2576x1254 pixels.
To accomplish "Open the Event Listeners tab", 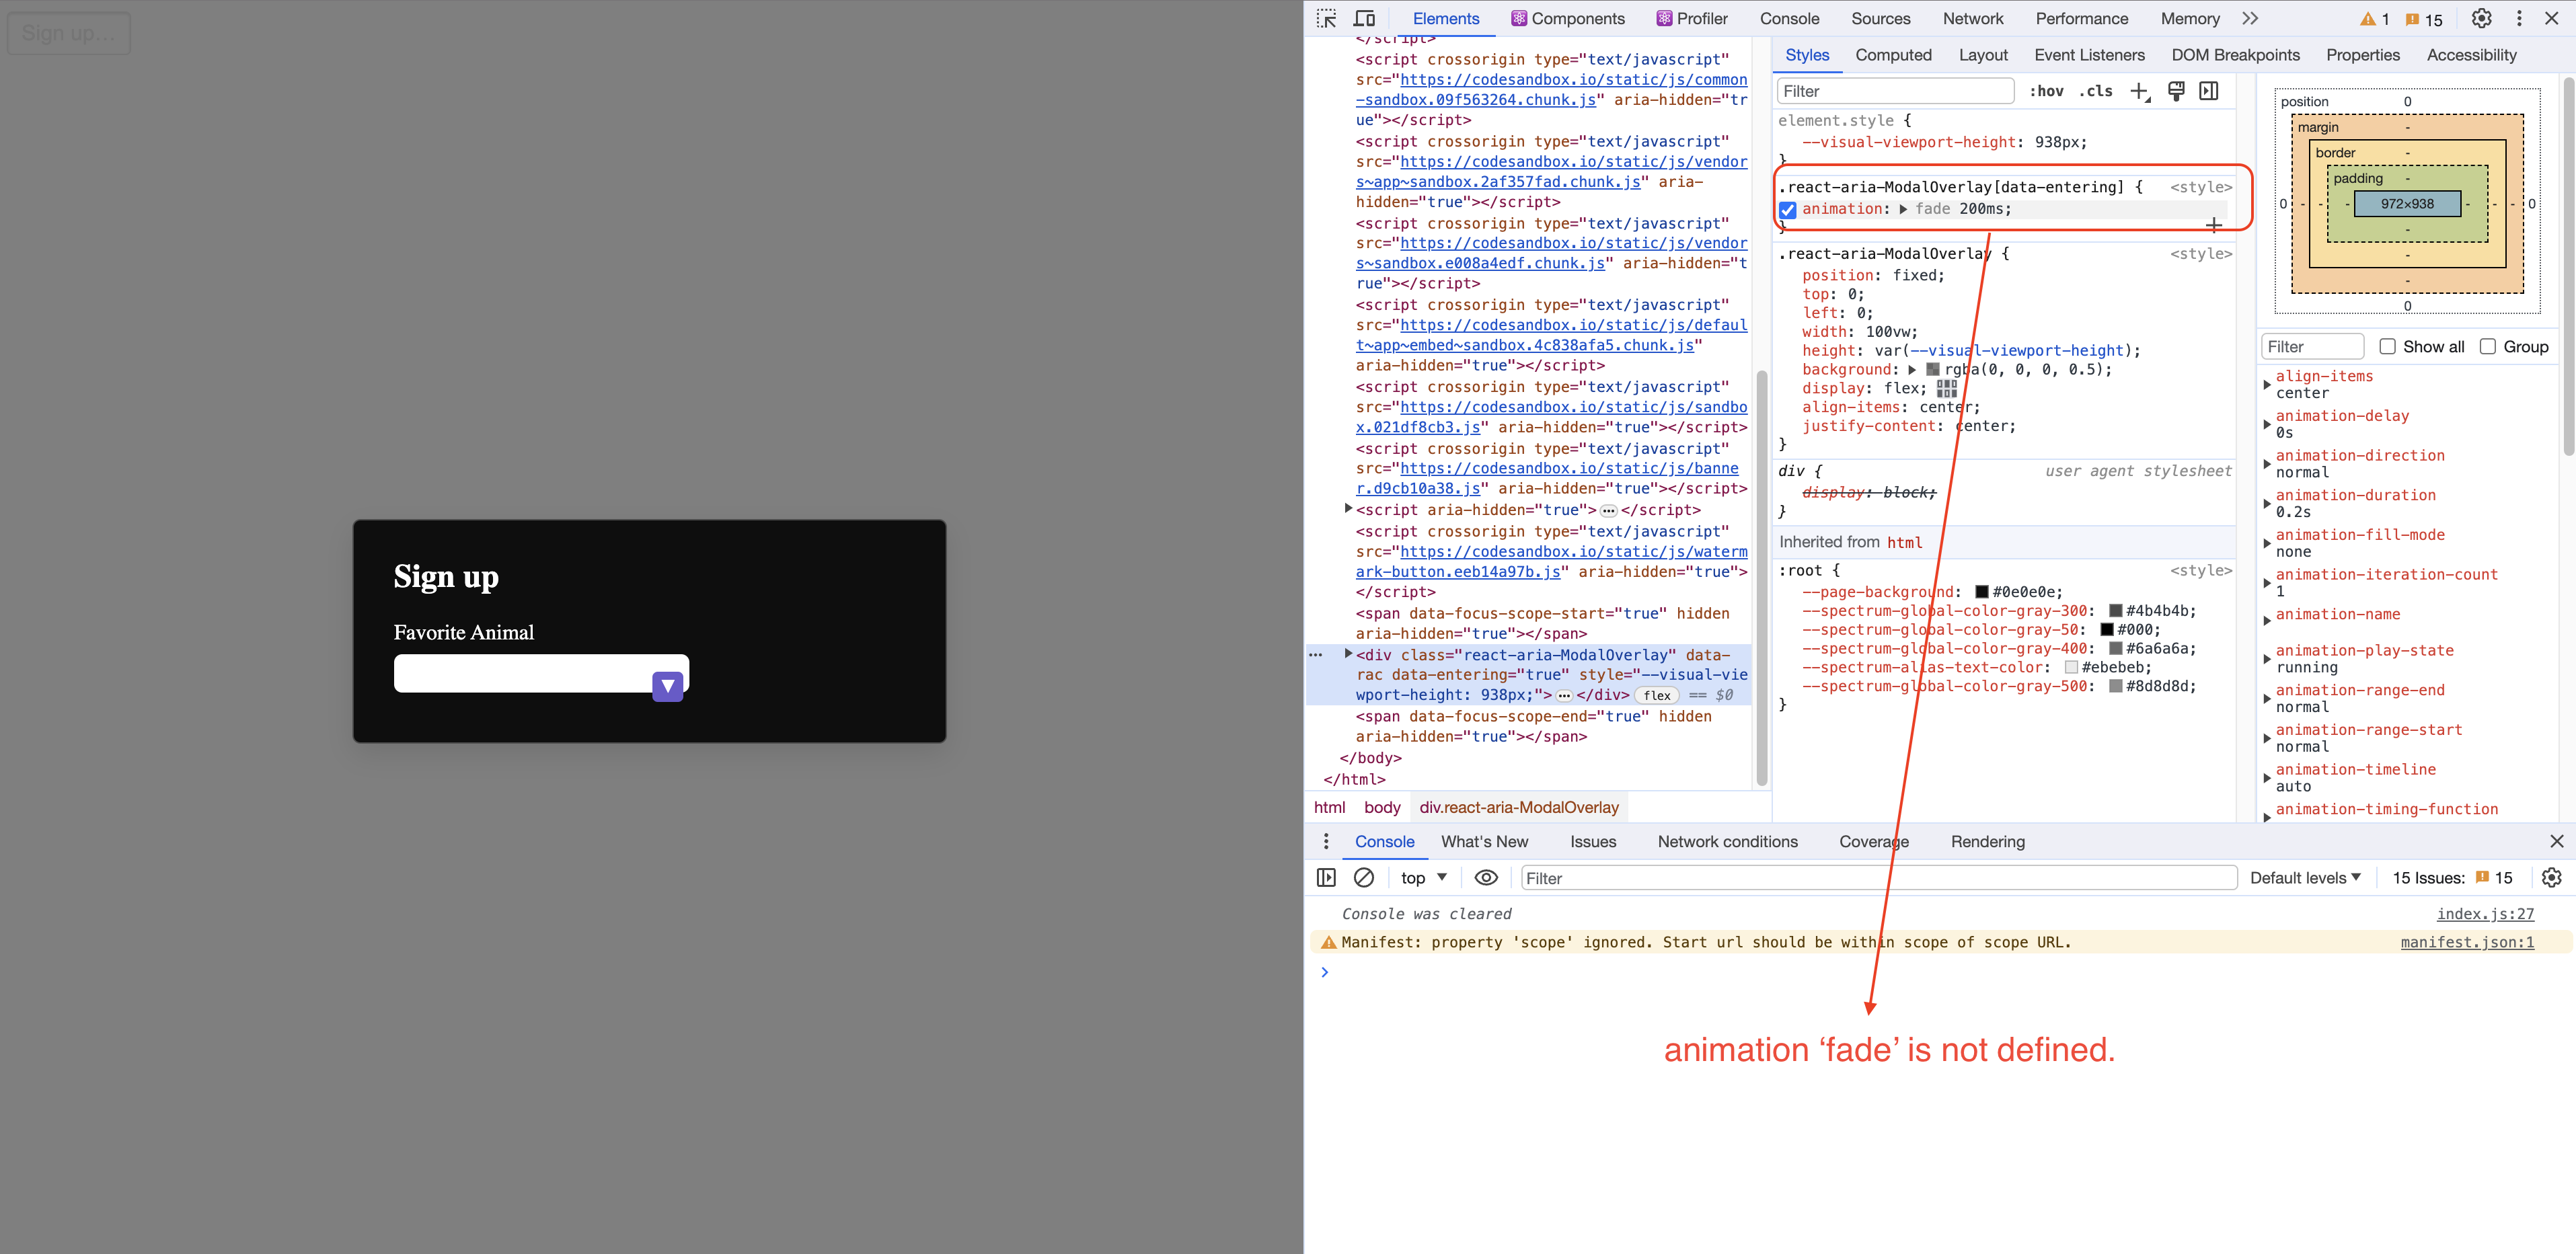I will coord(2089,55).
